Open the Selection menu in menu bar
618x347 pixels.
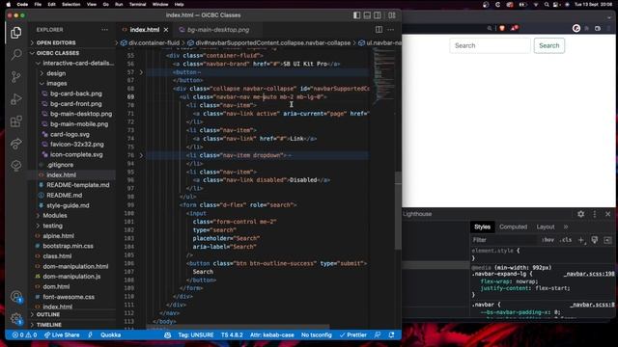[70, 4]
